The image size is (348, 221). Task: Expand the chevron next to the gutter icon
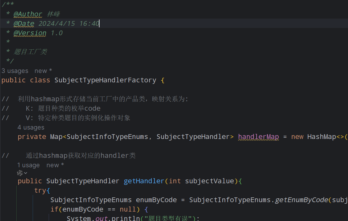pyautogui.click(x=25, y=173)
